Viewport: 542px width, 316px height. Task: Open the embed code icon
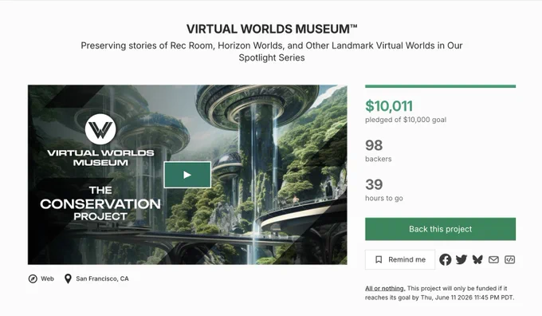click(x=509, y=259)
